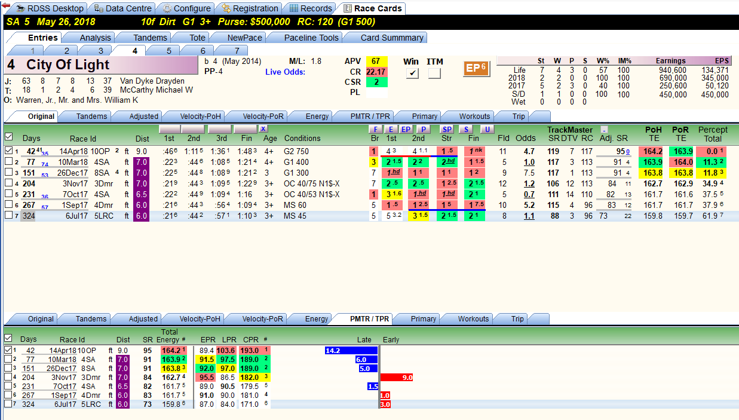
Task: Click the PoH TE column header
Action: (653, 134)
